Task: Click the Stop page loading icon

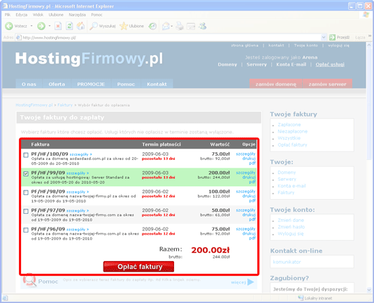Action: pos(58,26)
